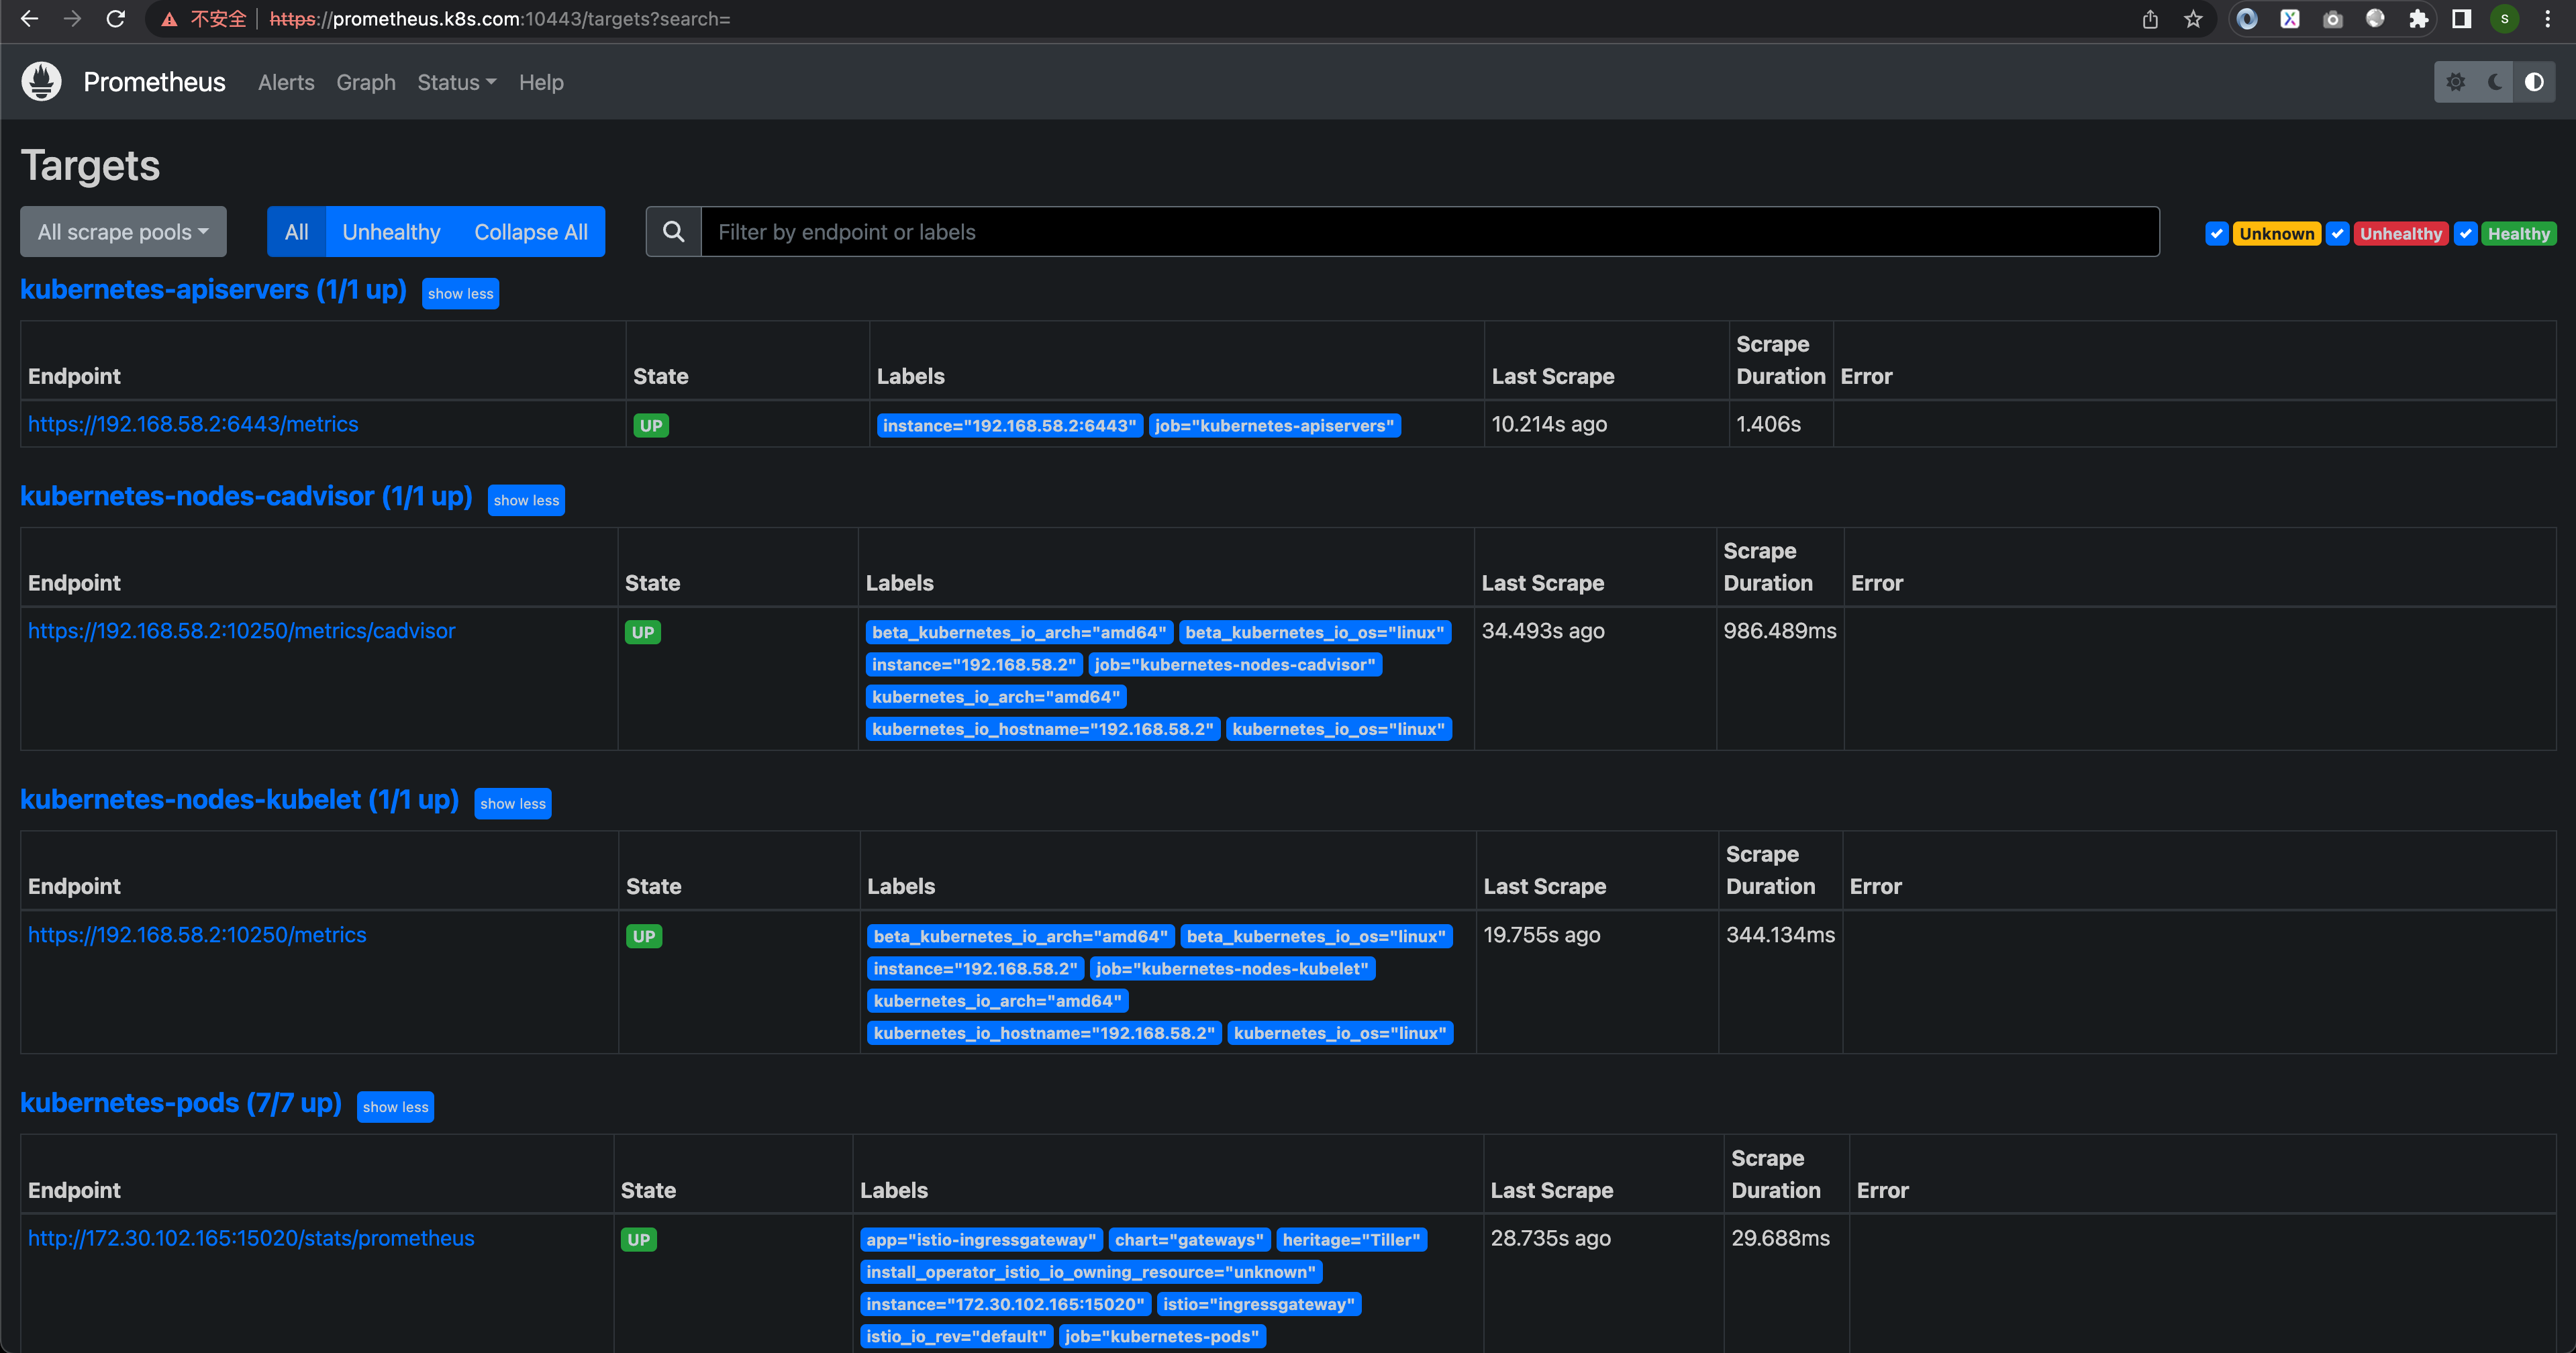This screenshot has height=1353, width=2576.
Task: Select the All filter tab
Action: coord(297,232)
